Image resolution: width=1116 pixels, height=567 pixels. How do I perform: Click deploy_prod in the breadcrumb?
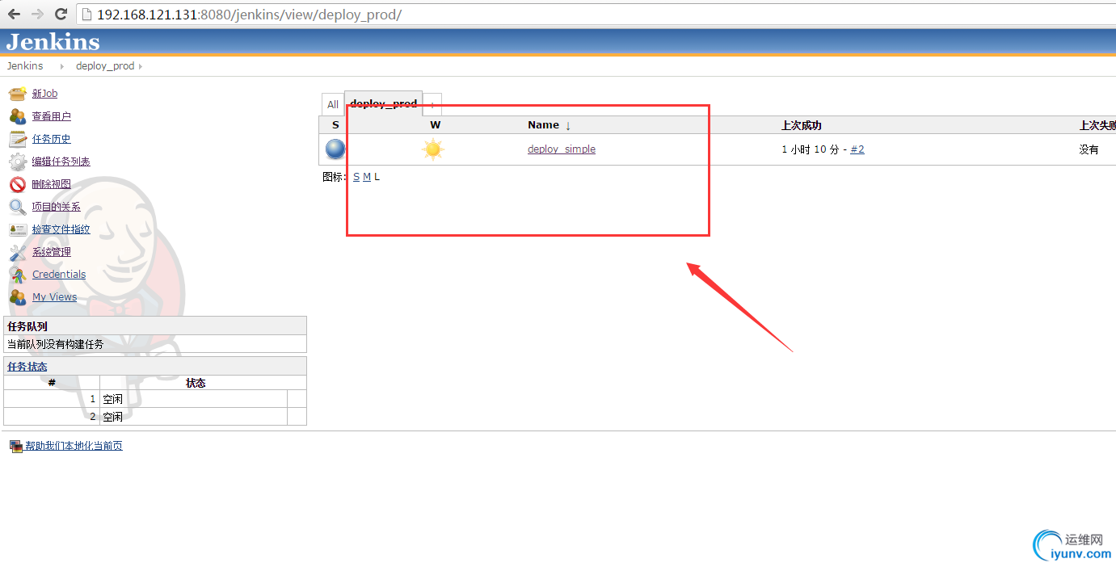(x=105, y=66)
